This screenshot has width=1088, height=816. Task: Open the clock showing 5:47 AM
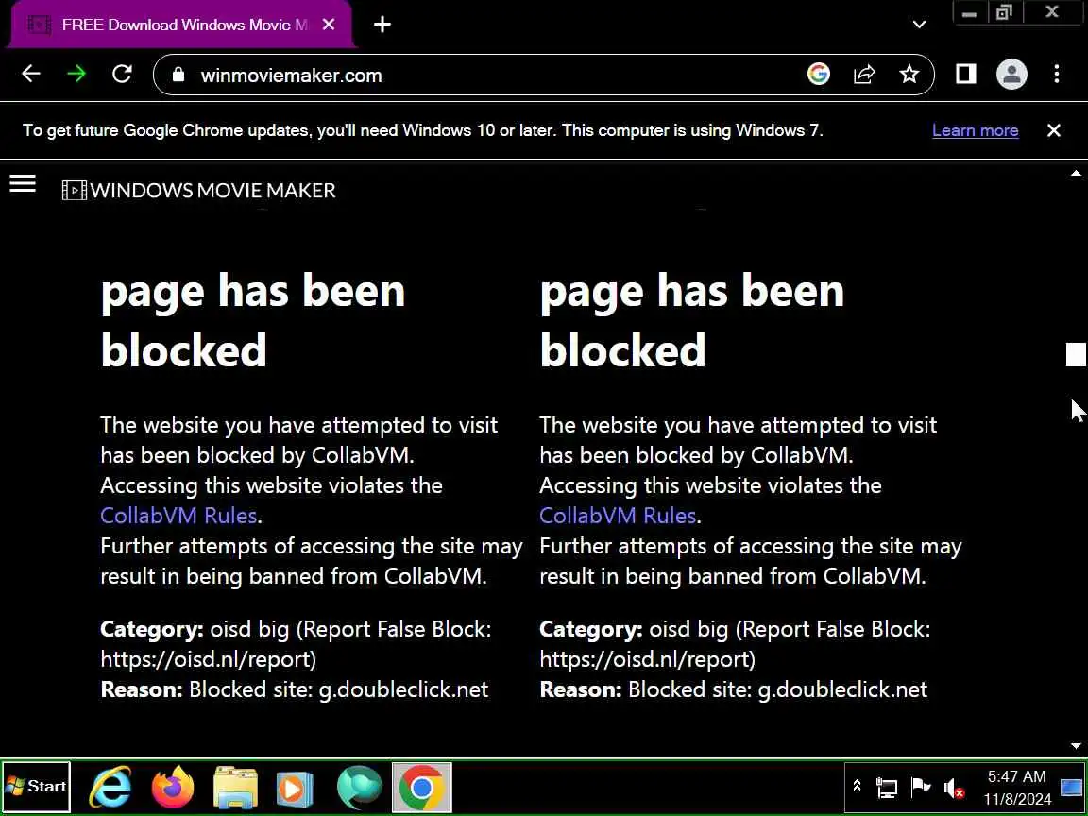point(1016,788)
